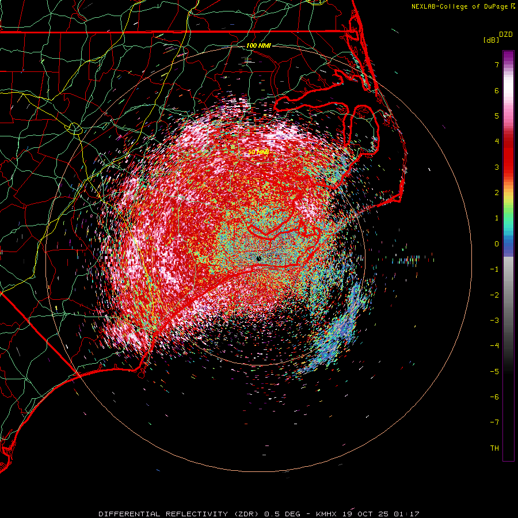Click the highway interchange loop on map

point(75,128)
